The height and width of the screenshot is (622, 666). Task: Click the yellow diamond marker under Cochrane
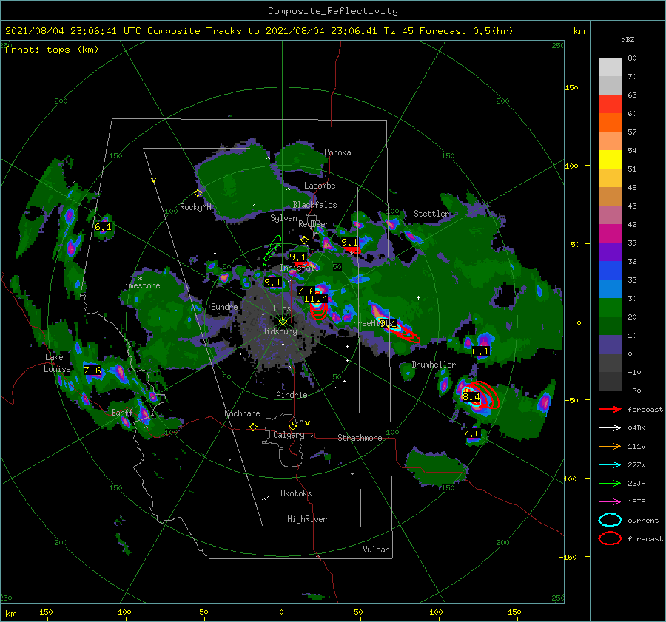(x=253, y=427)
